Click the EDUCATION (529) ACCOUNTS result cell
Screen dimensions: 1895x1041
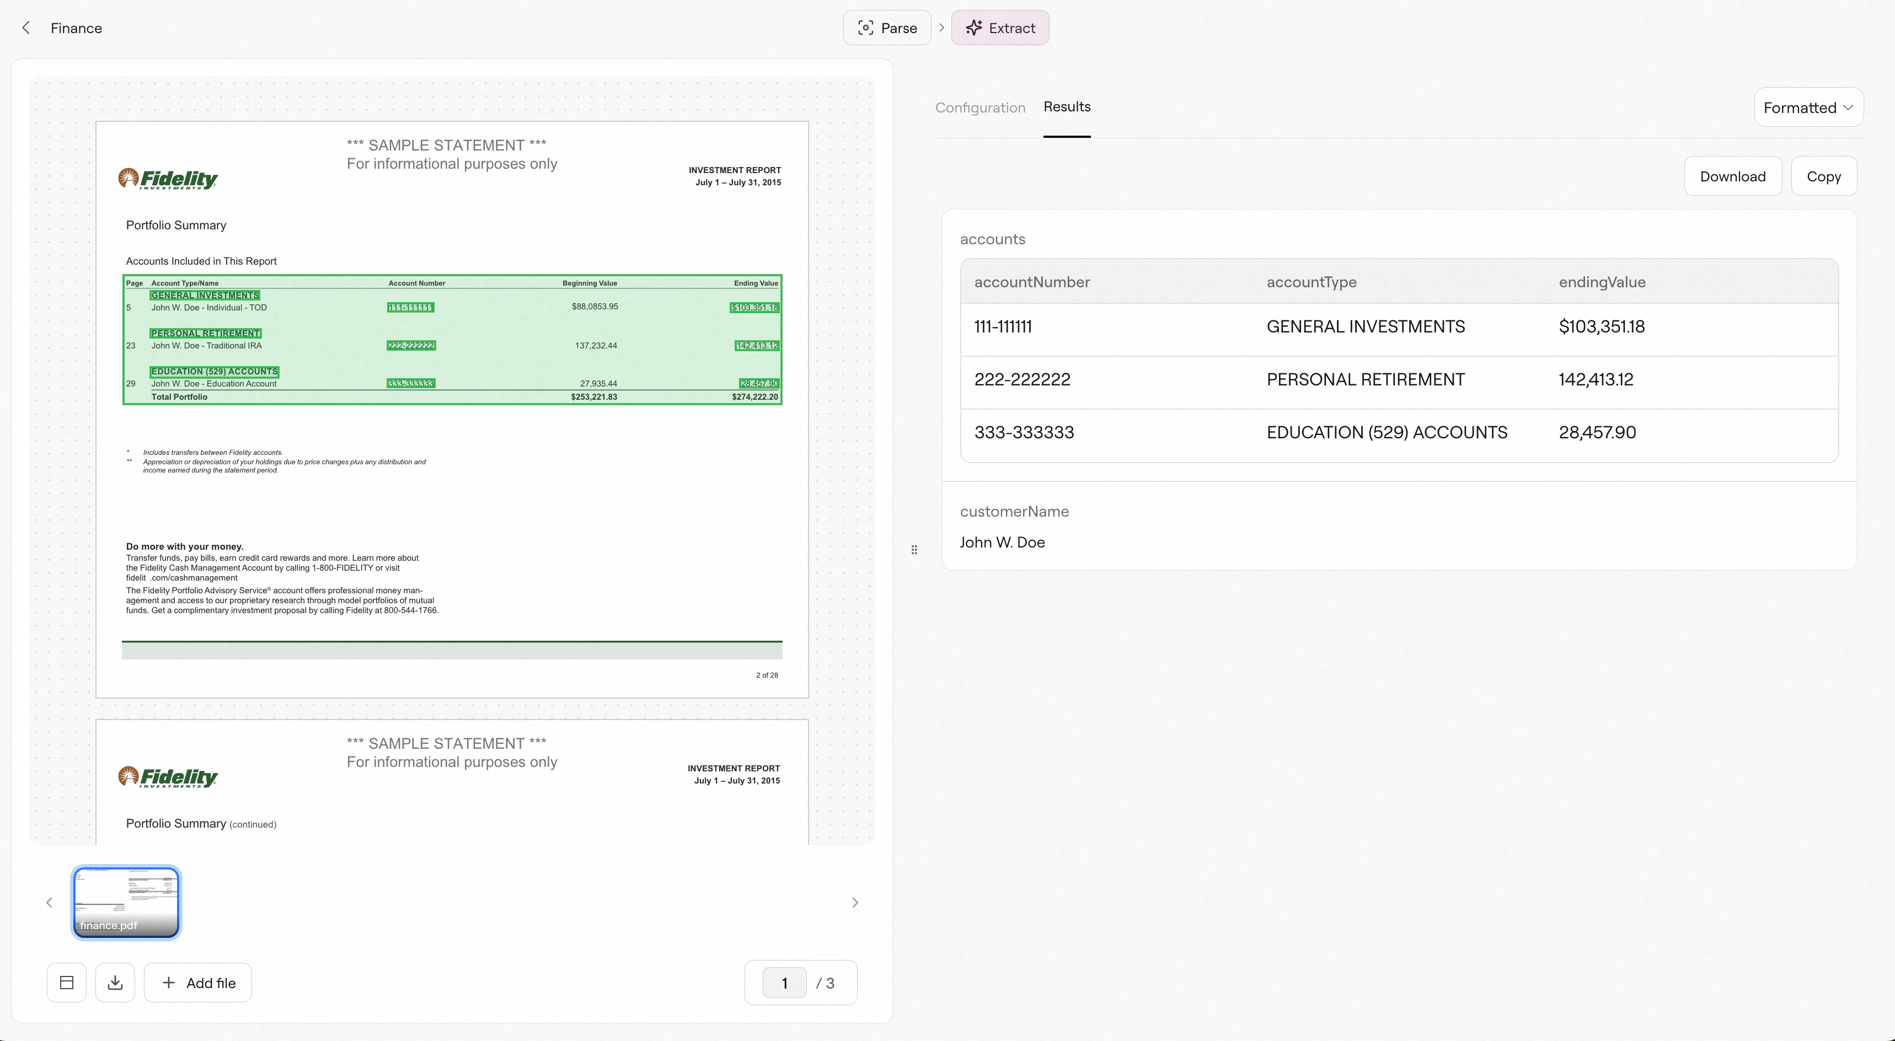coord(1387,433)
